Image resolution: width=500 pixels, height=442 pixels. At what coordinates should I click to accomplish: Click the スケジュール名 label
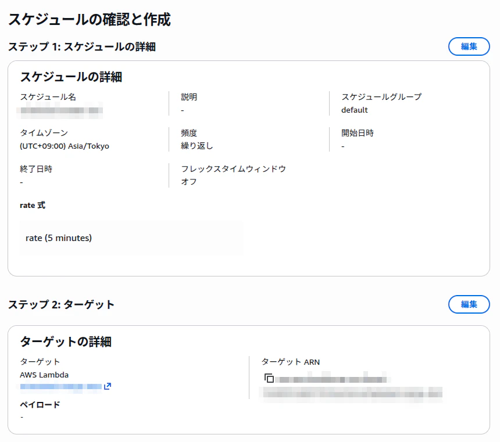click(x=48, y=97)
